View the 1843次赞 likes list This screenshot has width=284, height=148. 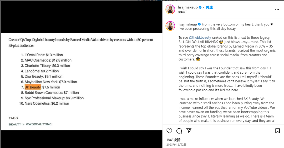(x=173, y=140)
